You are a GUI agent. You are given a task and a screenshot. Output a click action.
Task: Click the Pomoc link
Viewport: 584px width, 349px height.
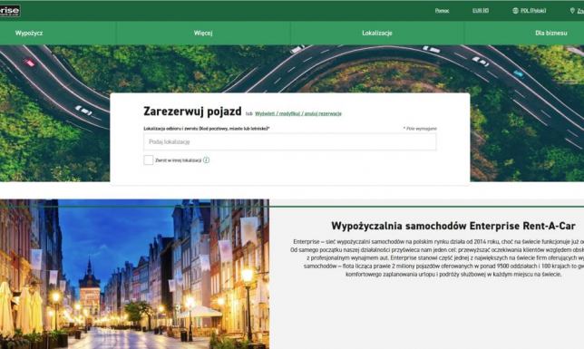[443, 11]
